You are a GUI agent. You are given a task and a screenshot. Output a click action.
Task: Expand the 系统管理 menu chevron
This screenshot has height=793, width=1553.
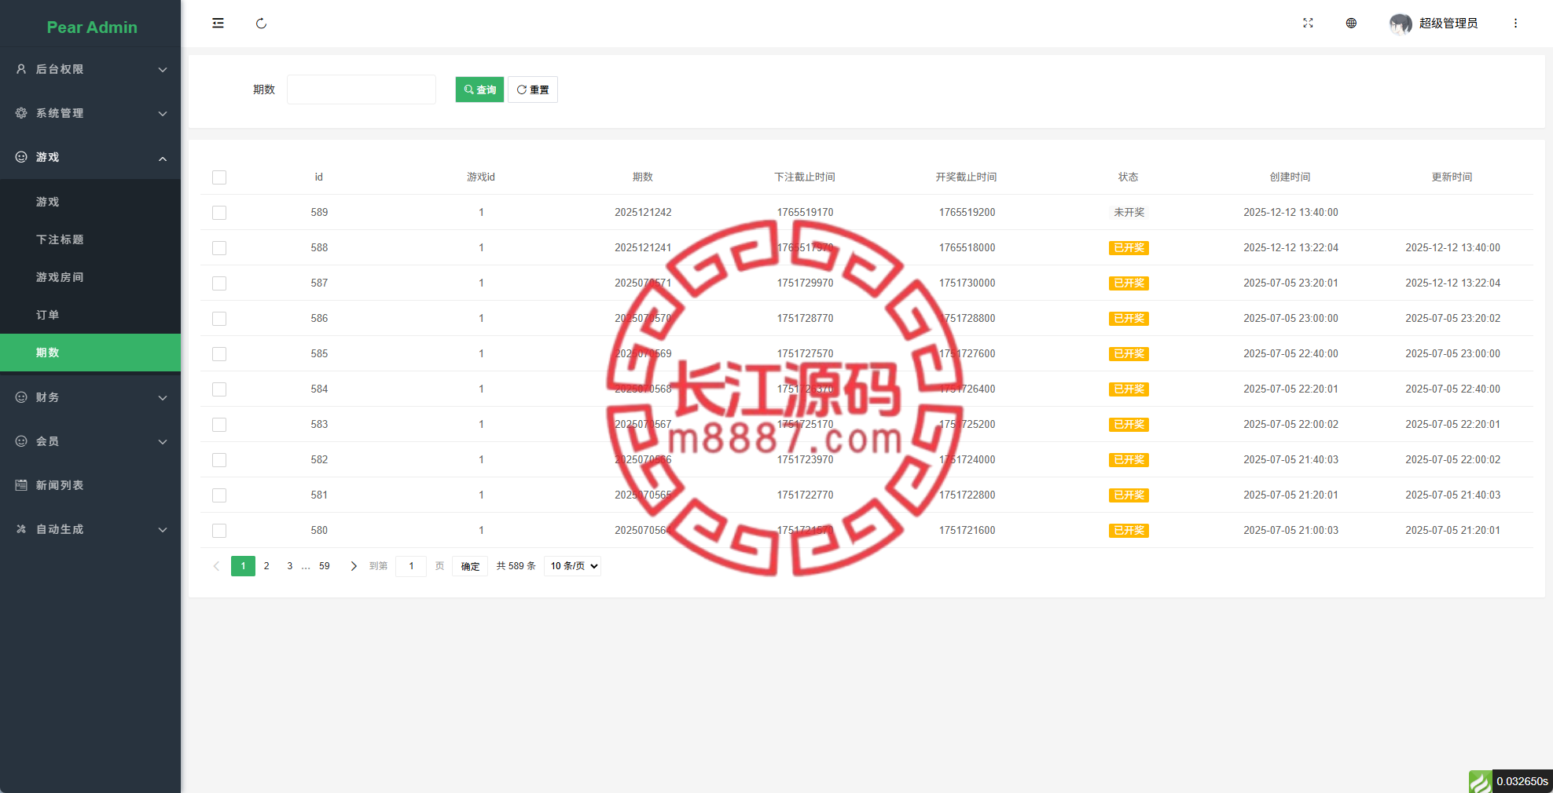click(x=163, y=114)
